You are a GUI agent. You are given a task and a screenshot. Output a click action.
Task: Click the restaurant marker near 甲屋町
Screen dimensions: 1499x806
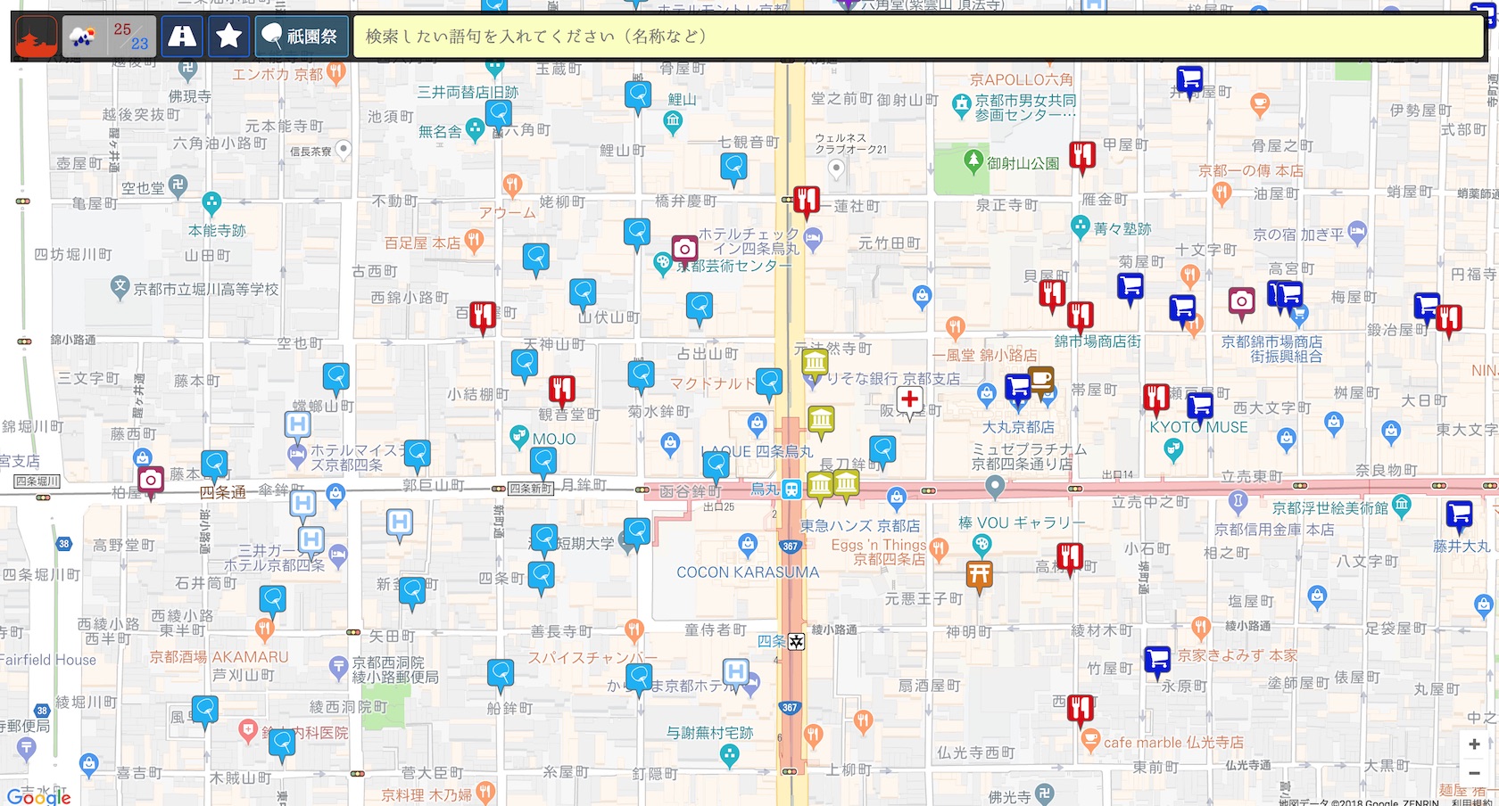click(x=1082, y=155)
